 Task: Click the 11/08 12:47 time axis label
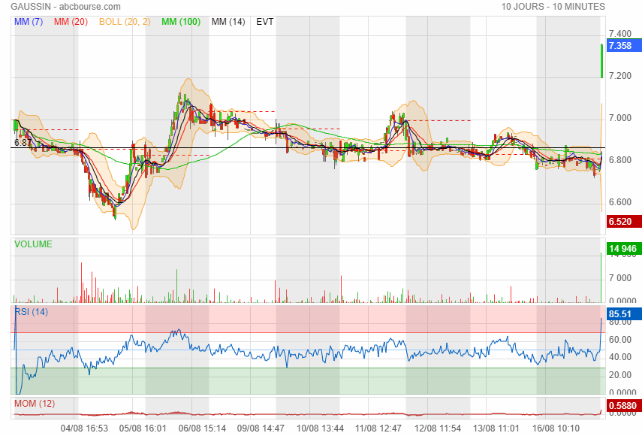point(378,428)
